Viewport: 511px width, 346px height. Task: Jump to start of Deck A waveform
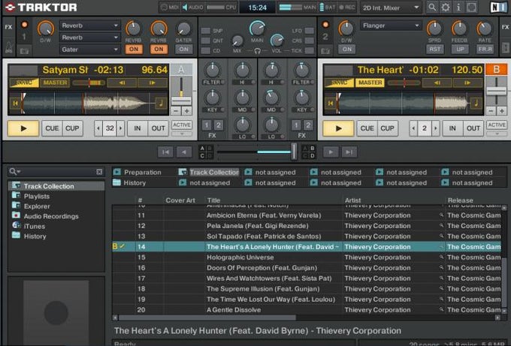point(15,104)
